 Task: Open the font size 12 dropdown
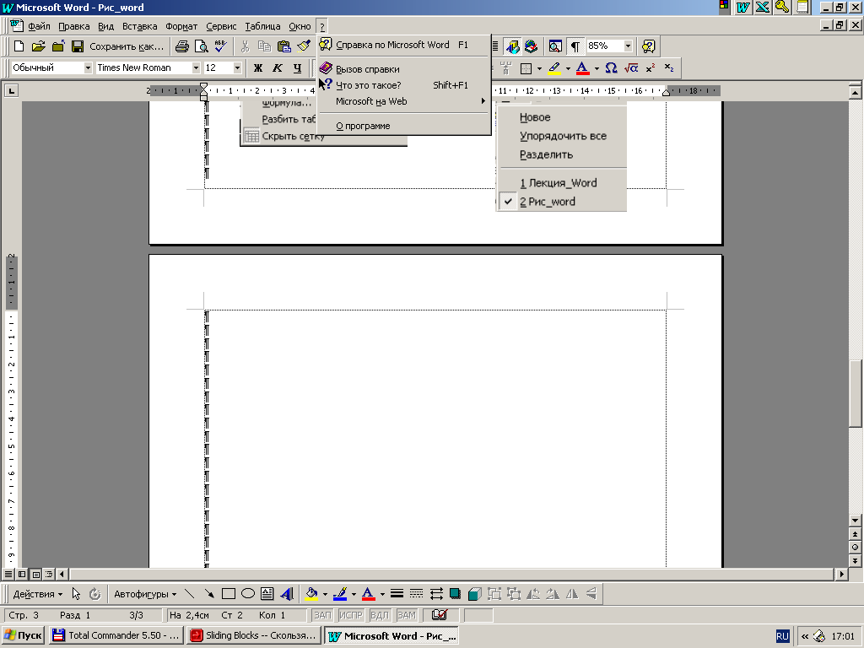pyautogui.click(x=237, y=67)
